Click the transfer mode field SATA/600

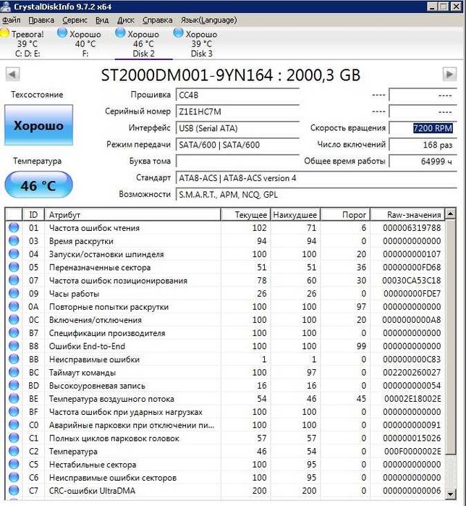click(x=237, y=145)
